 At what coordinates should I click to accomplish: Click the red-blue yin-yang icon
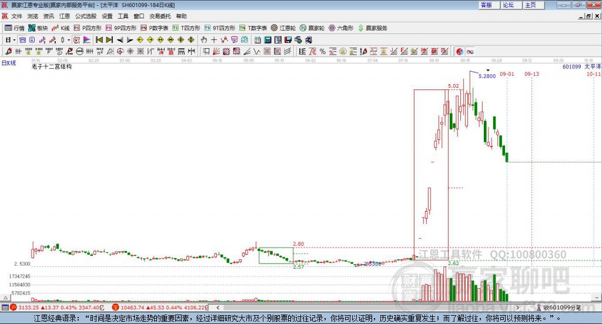pos(460,51)
